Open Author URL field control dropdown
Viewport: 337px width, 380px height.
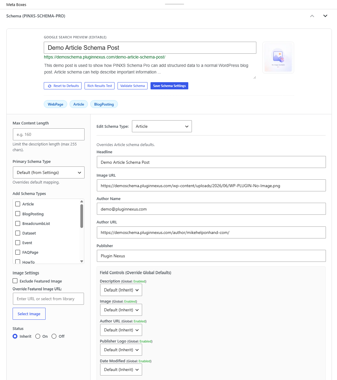(121, 330)
